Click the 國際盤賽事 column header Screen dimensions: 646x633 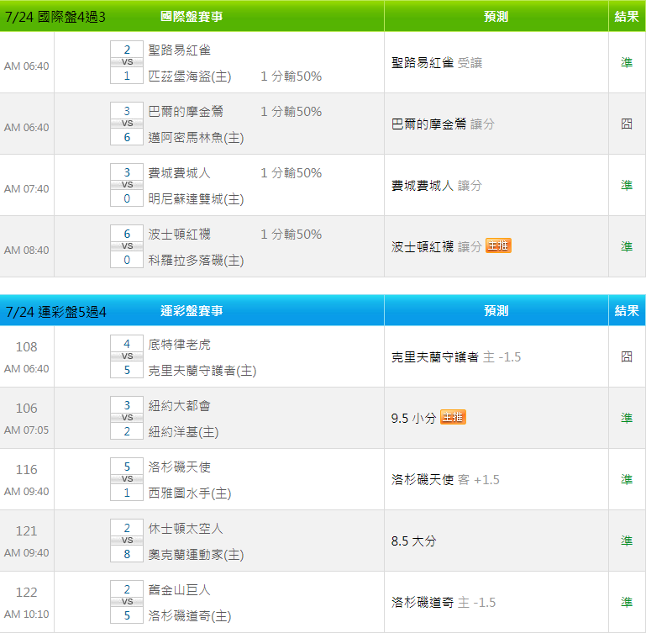pyautogui.click(x=192, y=17)
